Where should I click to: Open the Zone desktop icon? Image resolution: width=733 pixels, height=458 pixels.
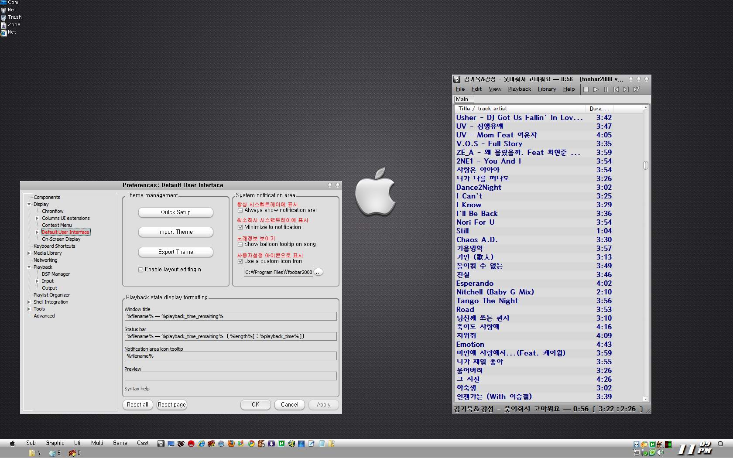pyautogui.click(x=10, y=25)
